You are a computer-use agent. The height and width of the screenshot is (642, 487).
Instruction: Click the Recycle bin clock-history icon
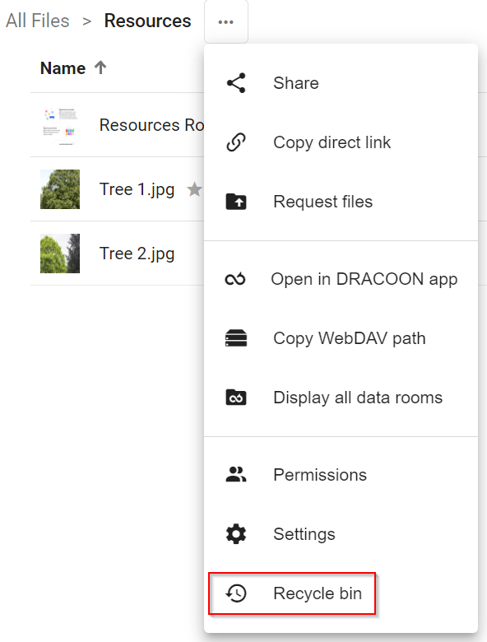coord(236,593)
